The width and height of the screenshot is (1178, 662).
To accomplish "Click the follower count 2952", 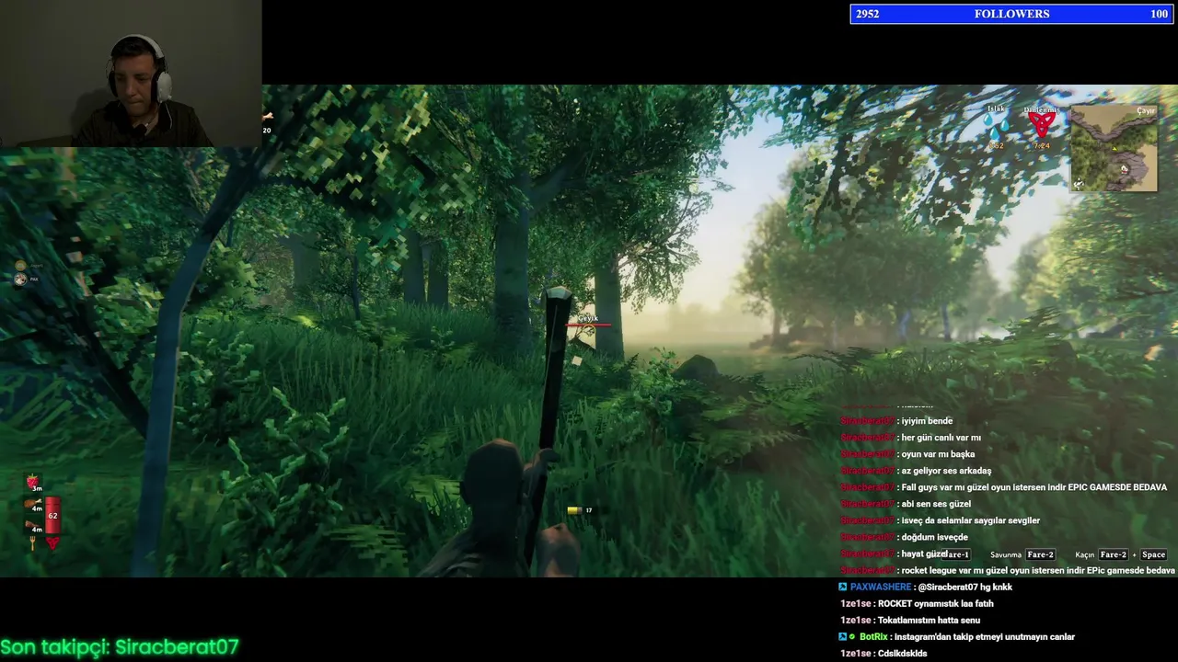I will [868, 14].
